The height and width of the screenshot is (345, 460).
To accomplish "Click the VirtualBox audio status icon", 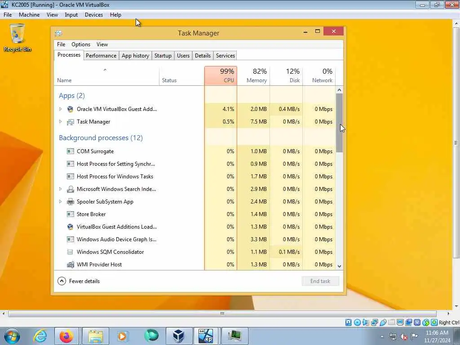I will [366, 323].
